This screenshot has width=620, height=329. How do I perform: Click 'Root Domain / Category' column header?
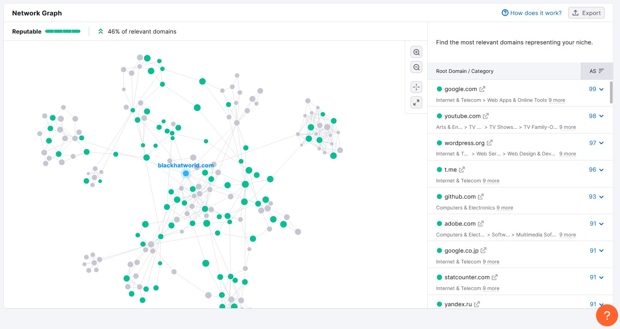tap(465, 71)
